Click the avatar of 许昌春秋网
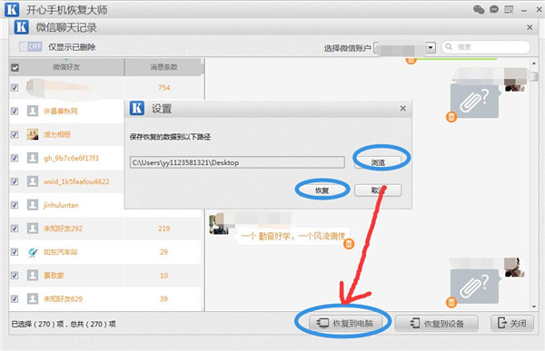Image resolution: width=545 pixels, height=351 pixels. point(33,111)
